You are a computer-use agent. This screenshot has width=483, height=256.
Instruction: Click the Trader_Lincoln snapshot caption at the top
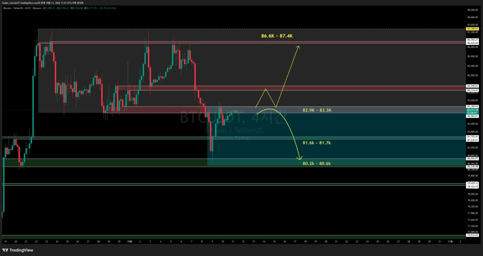[x=43, y=3]
